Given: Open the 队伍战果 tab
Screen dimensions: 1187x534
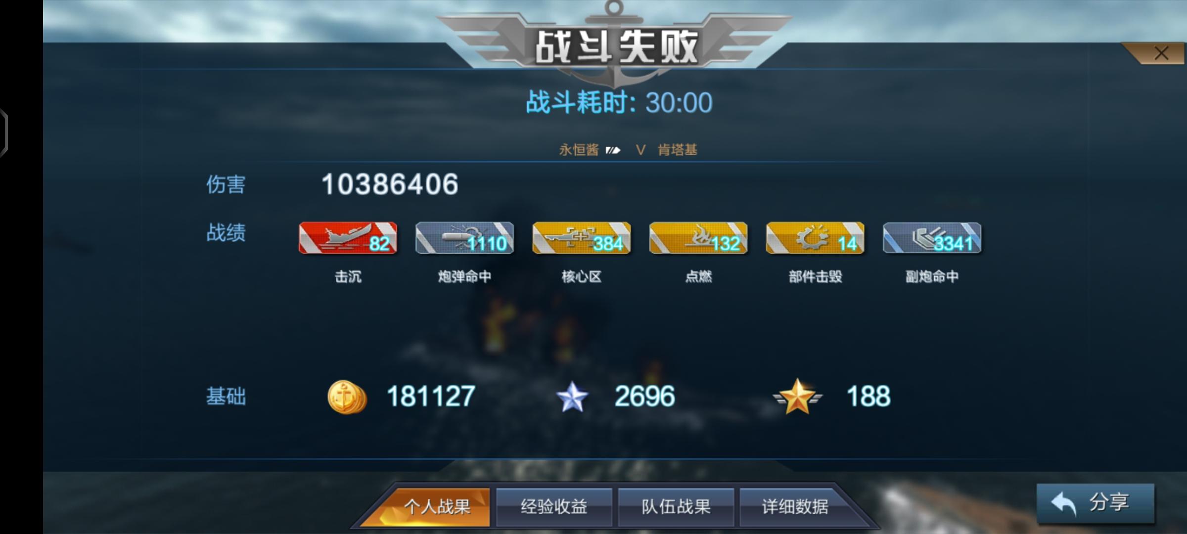Looking at the screenshot, I should (x=676, y=507).
